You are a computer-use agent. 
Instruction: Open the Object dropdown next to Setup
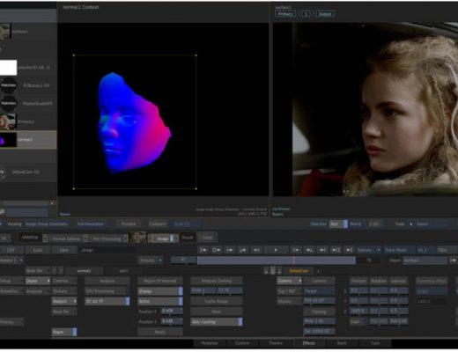pyautogui.click(x=38, y=281)
